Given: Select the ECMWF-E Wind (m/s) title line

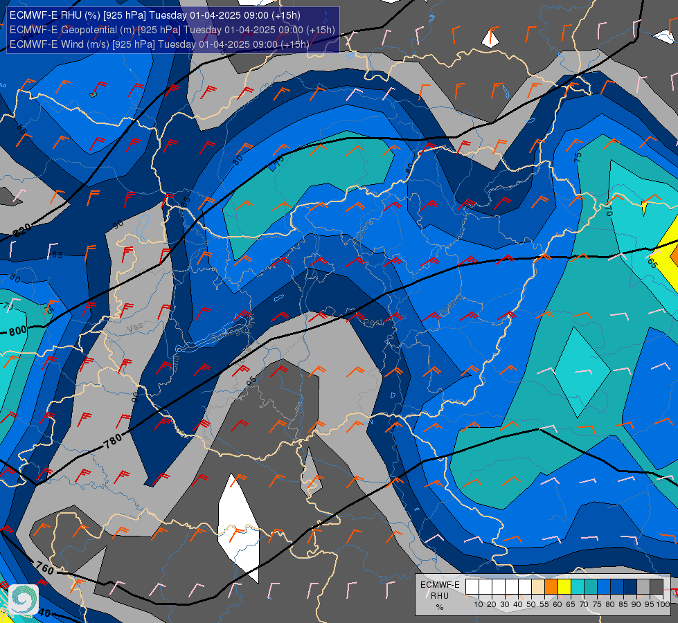Looking at the screenshot, I should (x=159, y=44).
